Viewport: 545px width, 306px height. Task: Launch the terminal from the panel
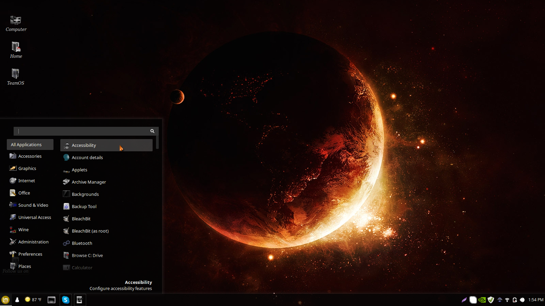(51, 300)
